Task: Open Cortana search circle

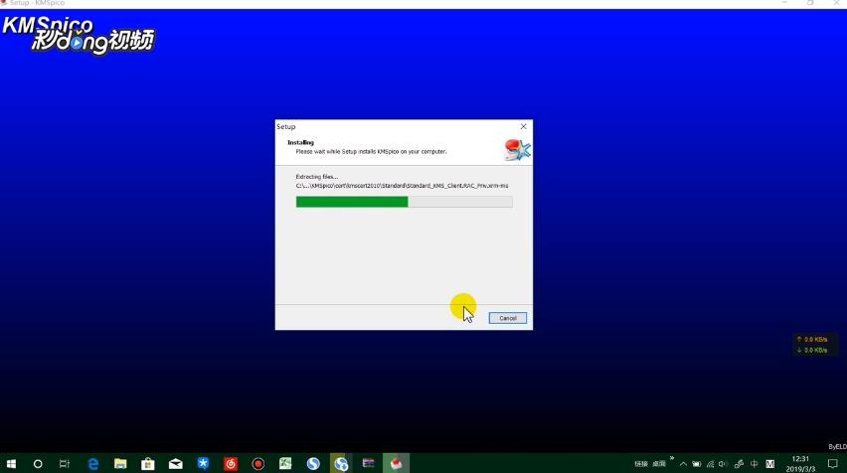Action: pyautogui.click(x=38, y=463)
